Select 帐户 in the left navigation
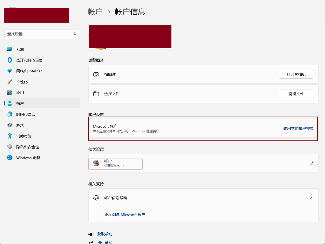Viewport: 325px width, 244px height. coord(20,104)
